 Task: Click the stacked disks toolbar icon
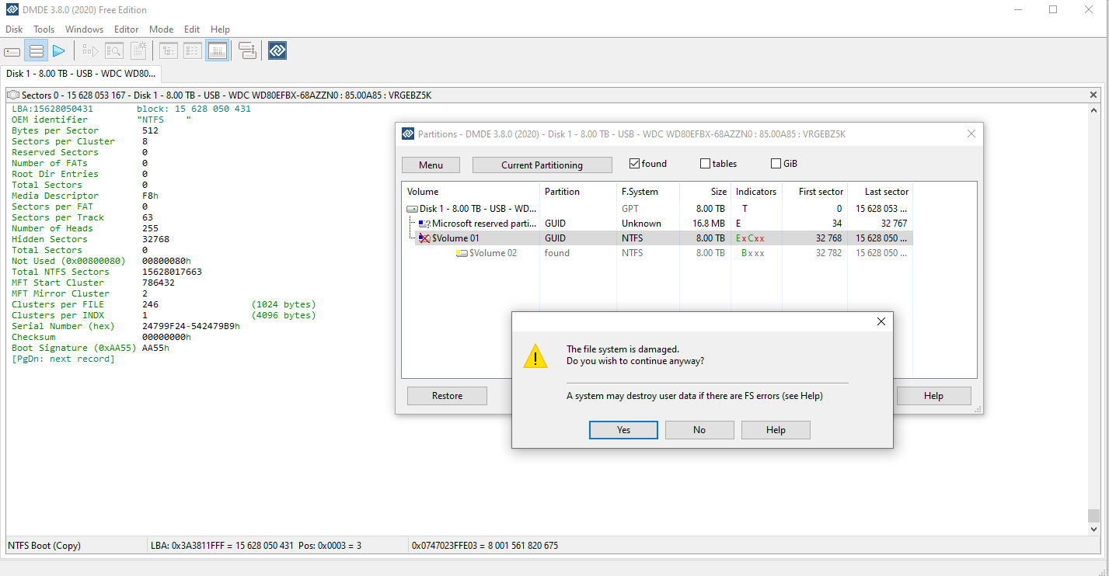click(247, 51)
